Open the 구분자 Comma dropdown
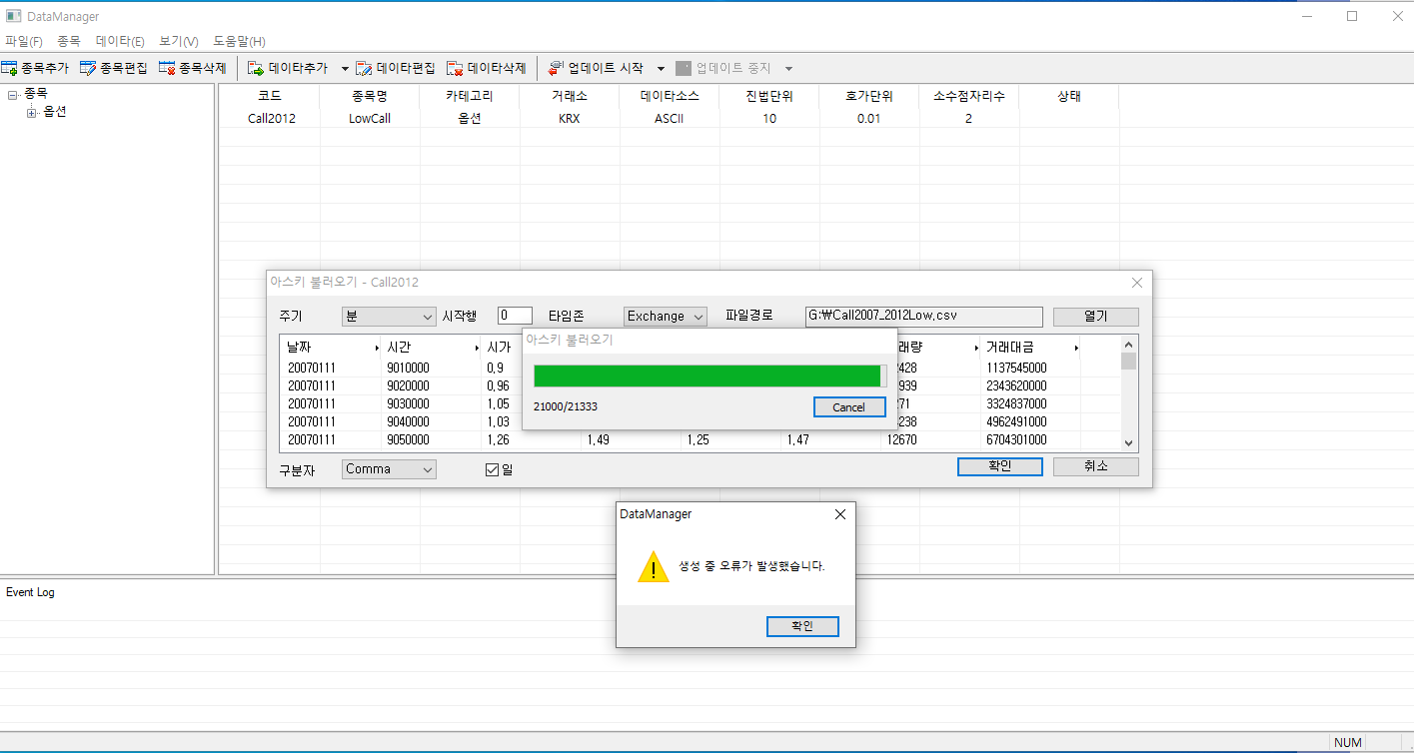This screenshot has width=1414, height=753. [389, 468]
